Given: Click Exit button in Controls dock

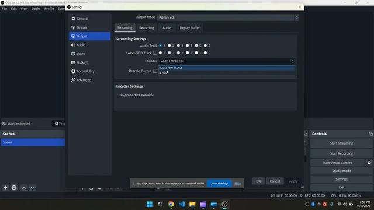Looking at the screenshot, I should (x=341, y=187).
